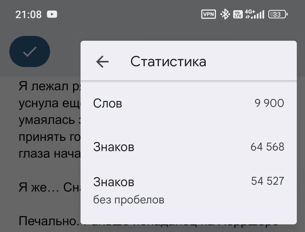The width and height of the screenshot is (305, 232).
Task: Tap the VoLTE status icon
Action: click(238, 14)
